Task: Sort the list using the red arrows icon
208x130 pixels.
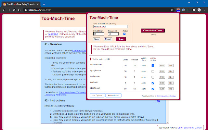Action: [91, 59]
